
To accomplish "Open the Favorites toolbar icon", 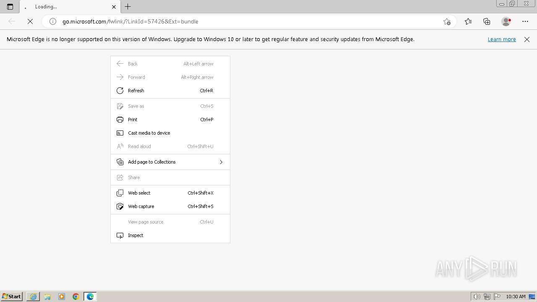I will [x=468, y=21].
